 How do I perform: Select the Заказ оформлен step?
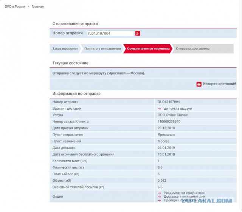(65, 49)
